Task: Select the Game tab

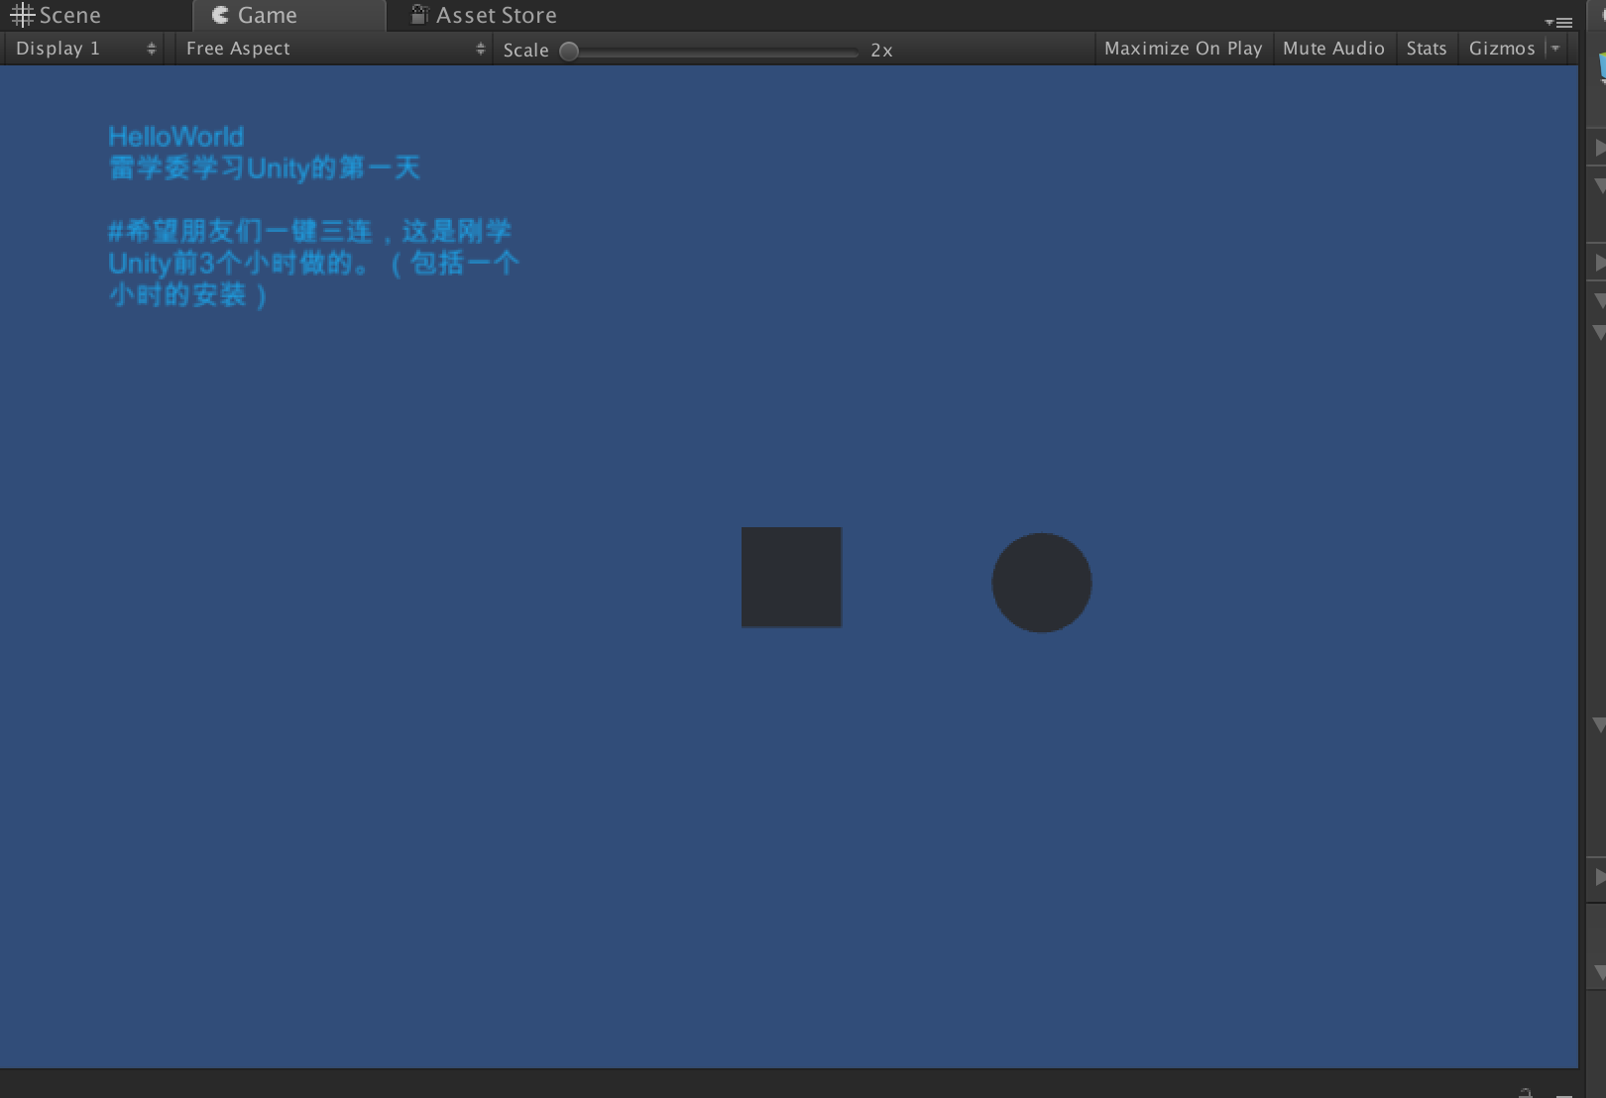Action: (288, 16)
